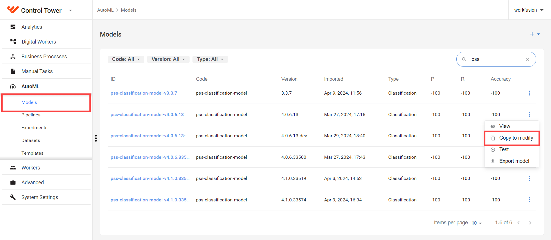Click the Business Processes icon

13,57
